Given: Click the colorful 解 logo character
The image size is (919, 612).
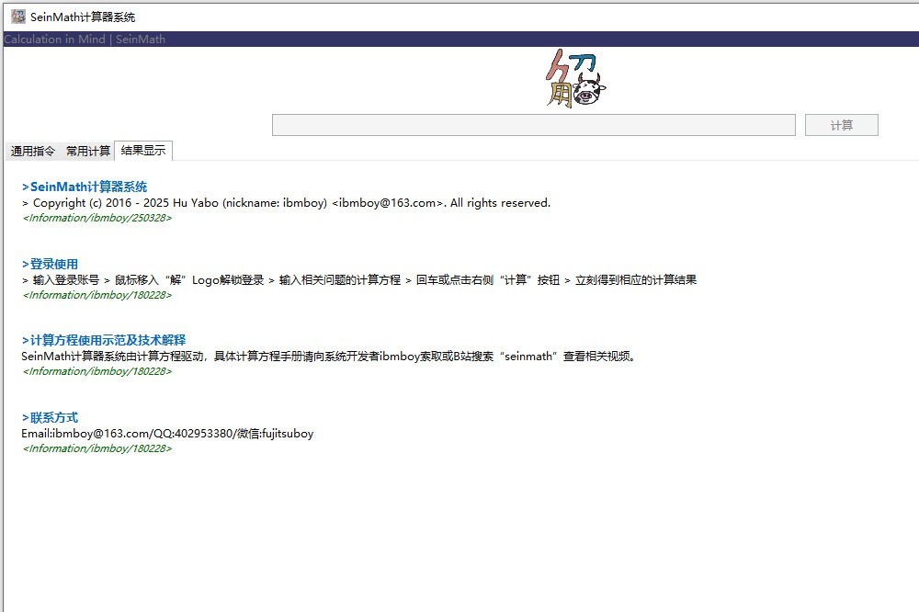Looking at the screenshot, I should (562, 79).
